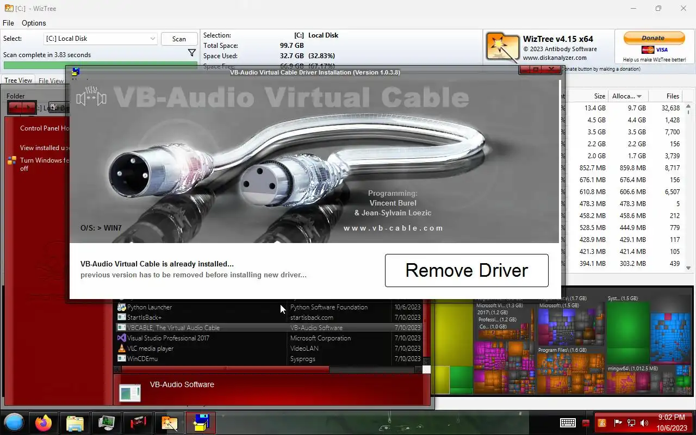Viewport: 696px width, 435px height.
Task: Expand the hidden tray icons arrow
Action: point(586,423)
